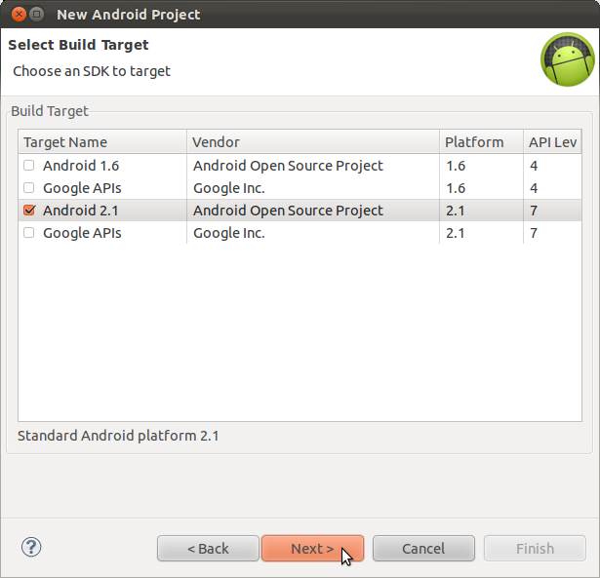Click the Android 2.1 row label
600x578 pixels.
click(x=81, y=211)
